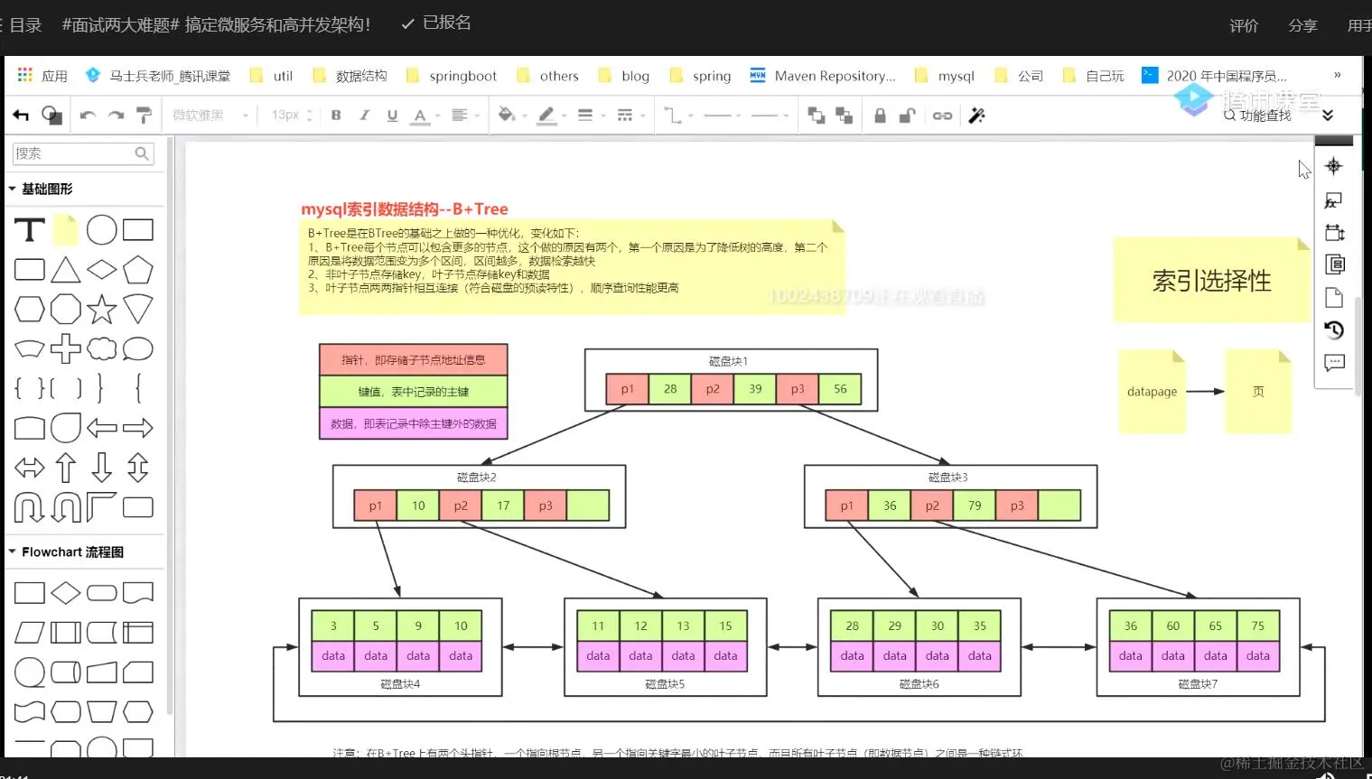Image resolution: width=1372 pixels, height=779 pixels.
Task: Click the shape search input field
Action: tap(83, 153)
